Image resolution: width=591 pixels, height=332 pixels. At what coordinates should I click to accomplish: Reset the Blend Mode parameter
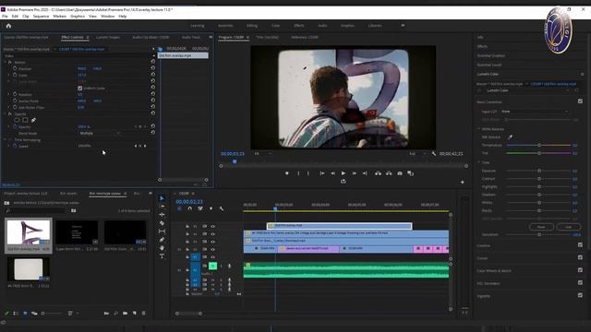[x=153, y=133]
